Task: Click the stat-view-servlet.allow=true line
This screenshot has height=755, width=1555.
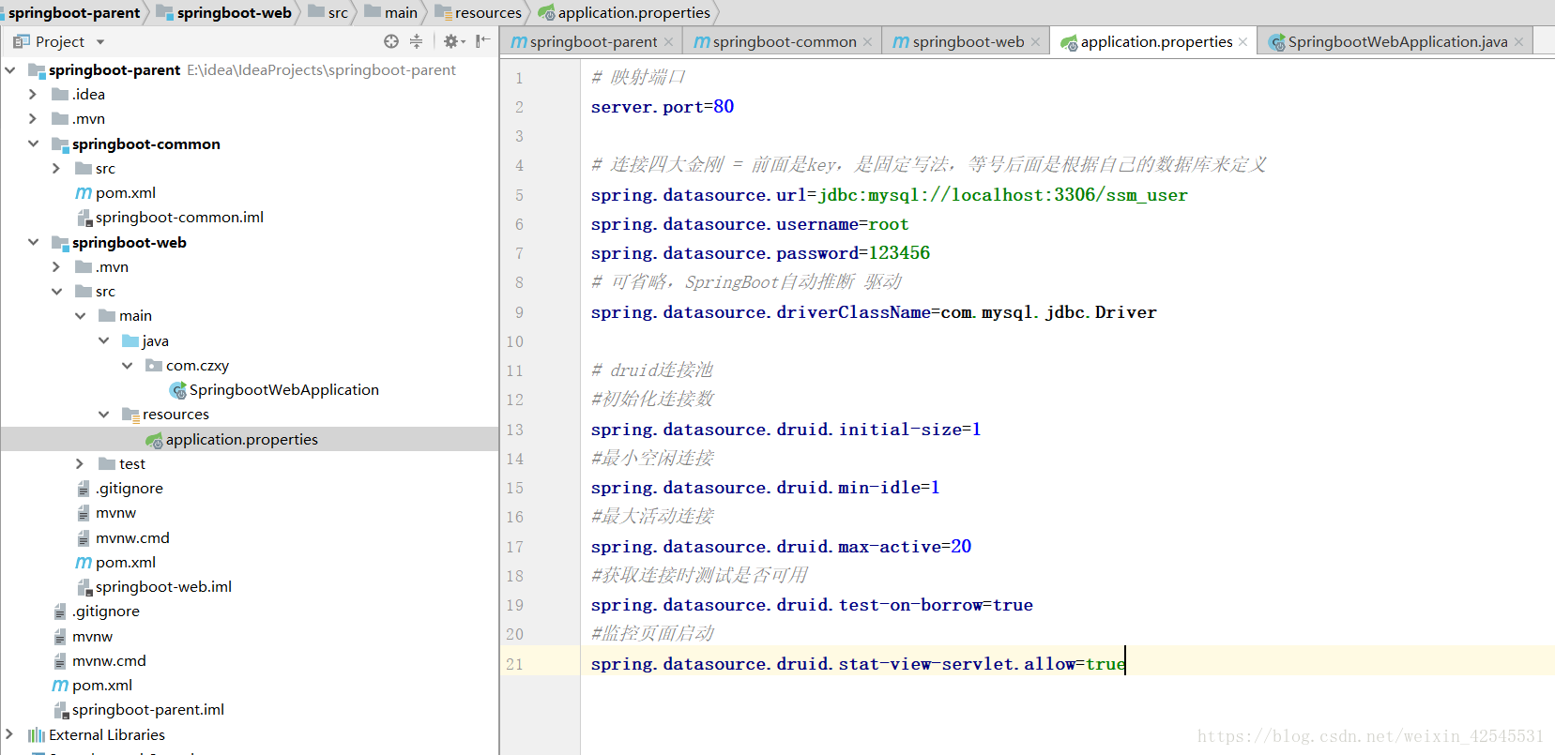Action: [858, 664]
